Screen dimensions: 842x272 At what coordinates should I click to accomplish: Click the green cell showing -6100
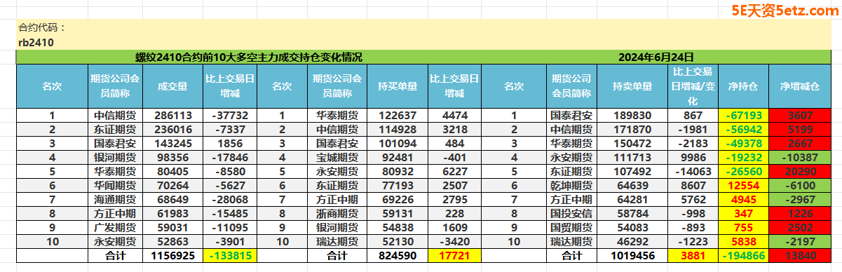click(800, 185)
